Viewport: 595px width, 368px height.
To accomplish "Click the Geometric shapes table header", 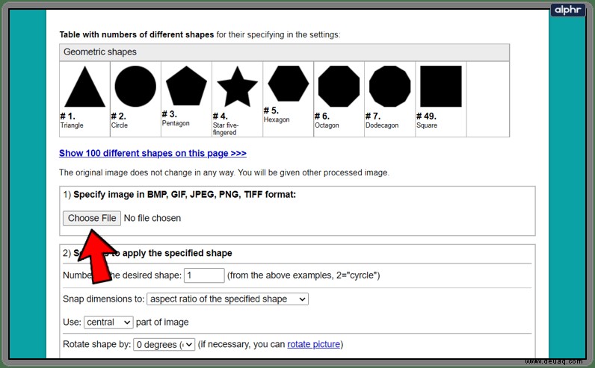I will point(284,52).
